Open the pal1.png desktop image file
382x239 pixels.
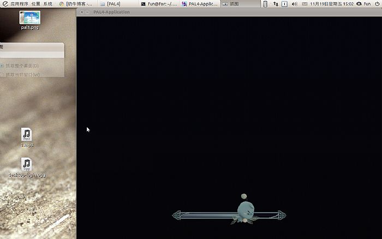point(29,17)
